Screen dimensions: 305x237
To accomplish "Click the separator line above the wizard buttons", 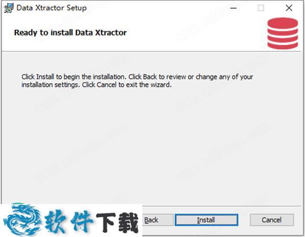I will (x=222, y=206).
